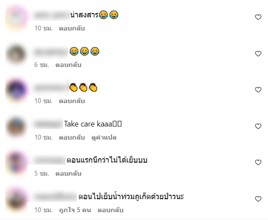Like the clapping hands emoji comment

click(x=258, y=90)
